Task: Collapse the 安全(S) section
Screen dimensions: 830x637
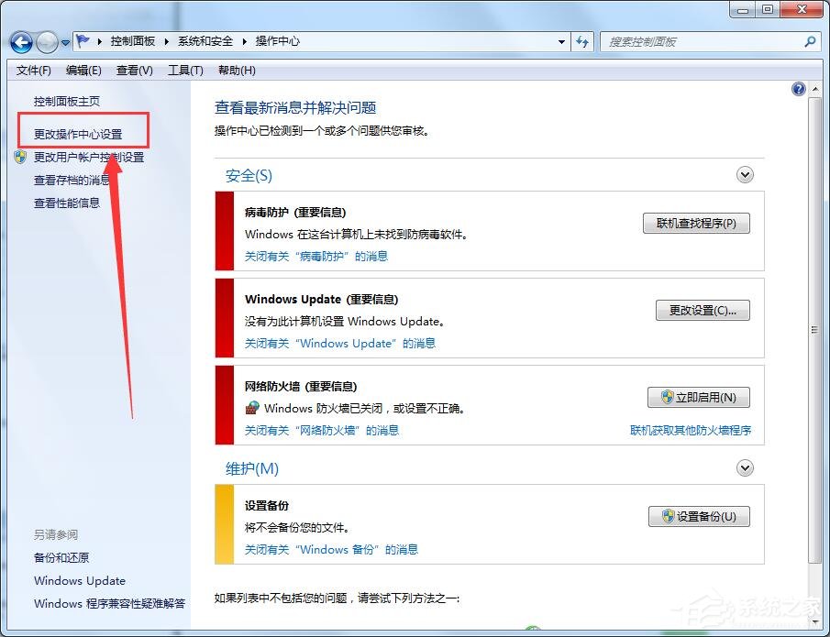Action: (x=745, y=174)
